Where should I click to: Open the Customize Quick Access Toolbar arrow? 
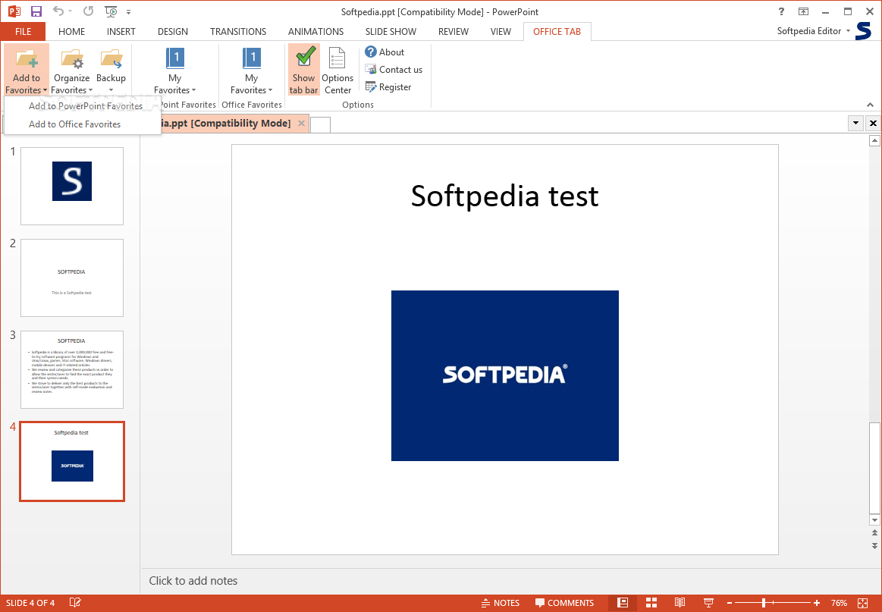[129, 11]
